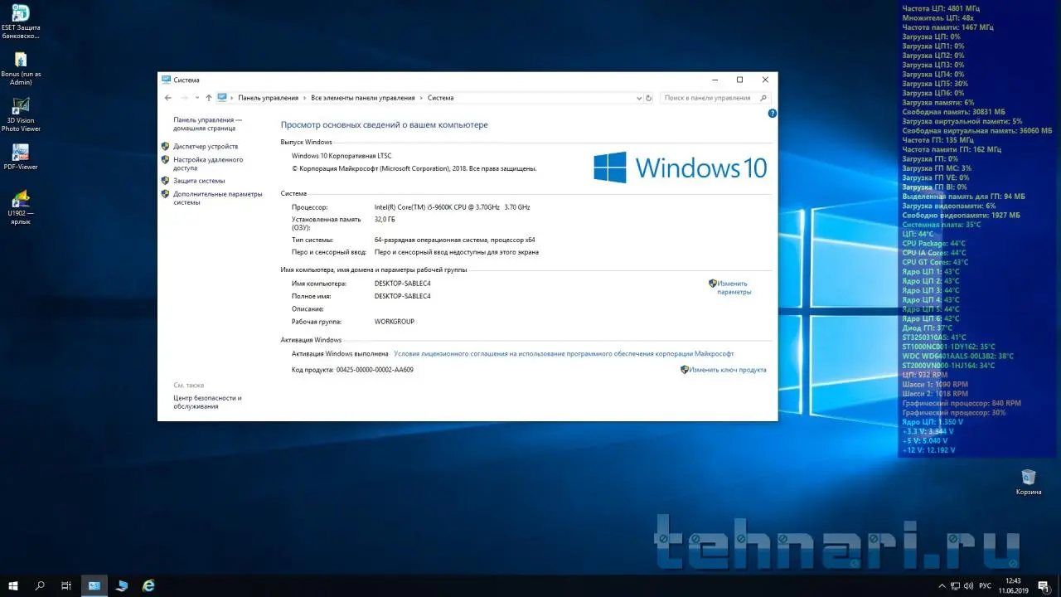Screen dimensions: 1061x597
Task: Click the Система breadcrumb in address bar
Action: tap(440, 98)
